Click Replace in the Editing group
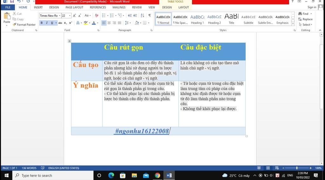This screenshot has width=325, height=180. (305, 19)
